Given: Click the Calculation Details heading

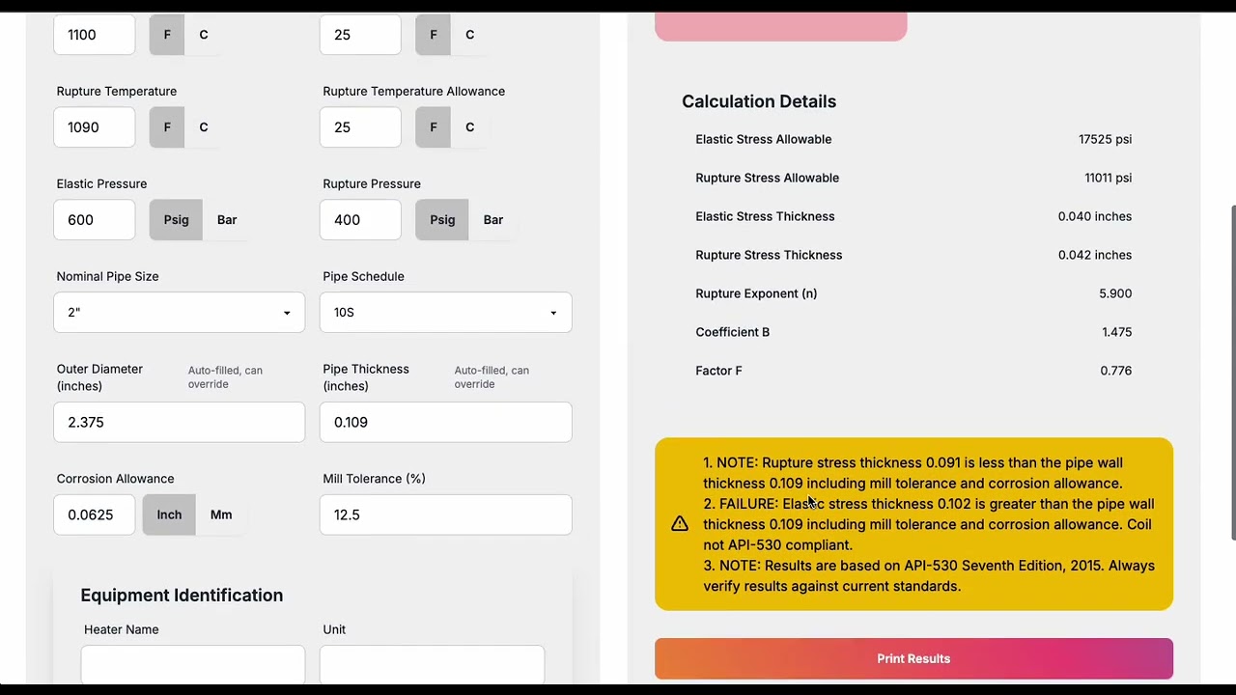Looking at the screenshot, I should [759, 101].
